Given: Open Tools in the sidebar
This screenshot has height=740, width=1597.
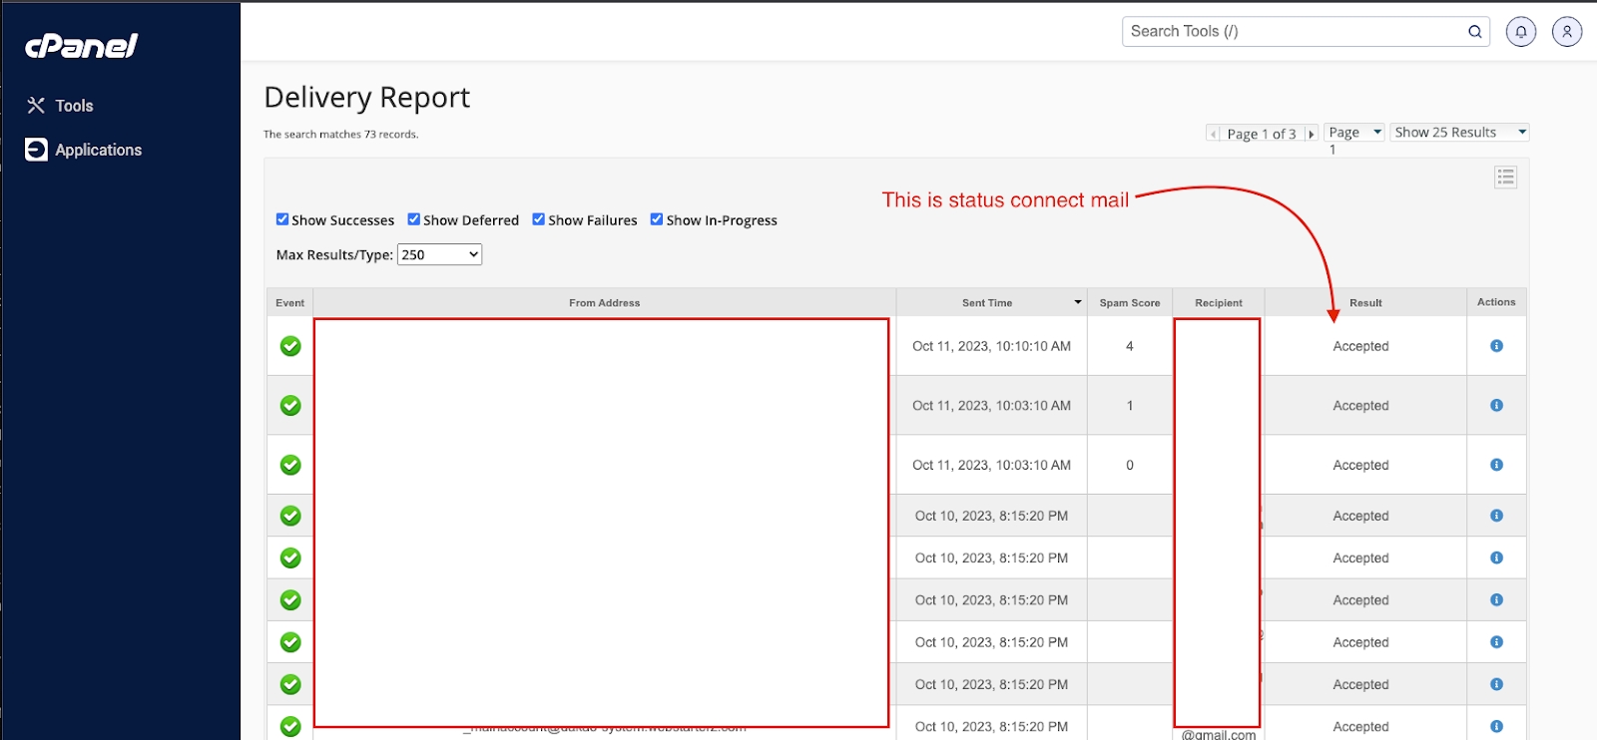Looking at the screenshot, I should coord(73,106).
